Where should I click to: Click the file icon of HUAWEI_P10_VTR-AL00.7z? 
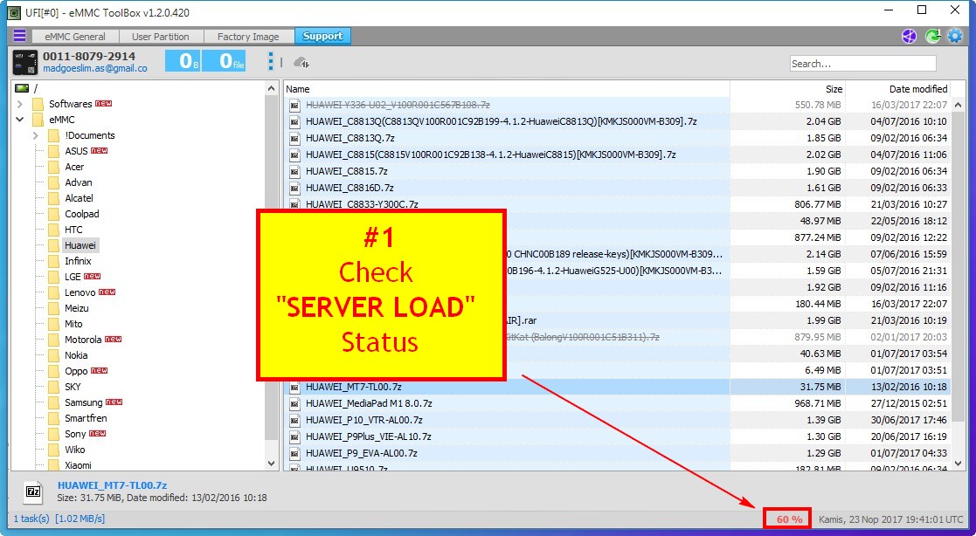(x=294, y=421)
